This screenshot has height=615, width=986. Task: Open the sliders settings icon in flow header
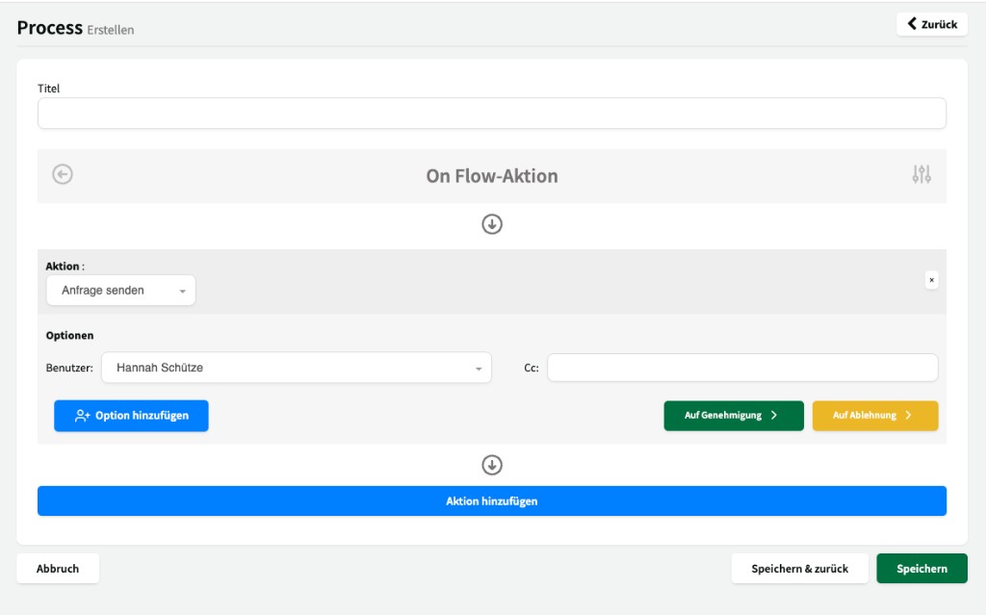[x=921, y=174]
